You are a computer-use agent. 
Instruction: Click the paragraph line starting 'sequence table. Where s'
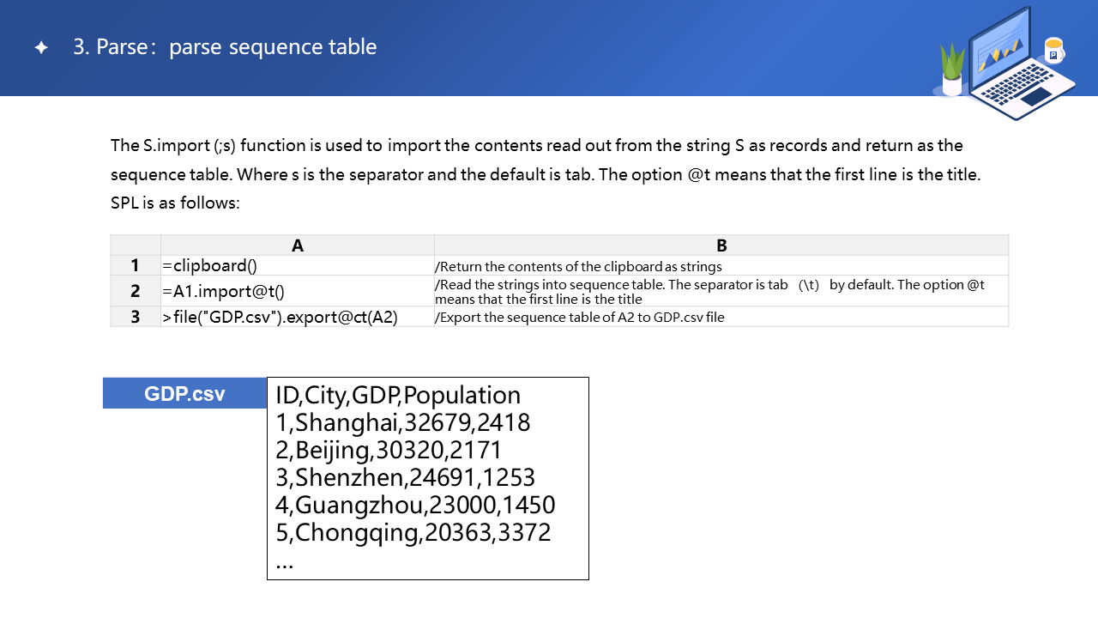coord(546,174)
